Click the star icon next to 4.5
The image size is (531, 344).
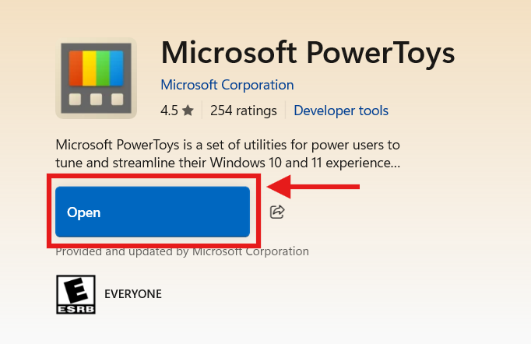188,111
